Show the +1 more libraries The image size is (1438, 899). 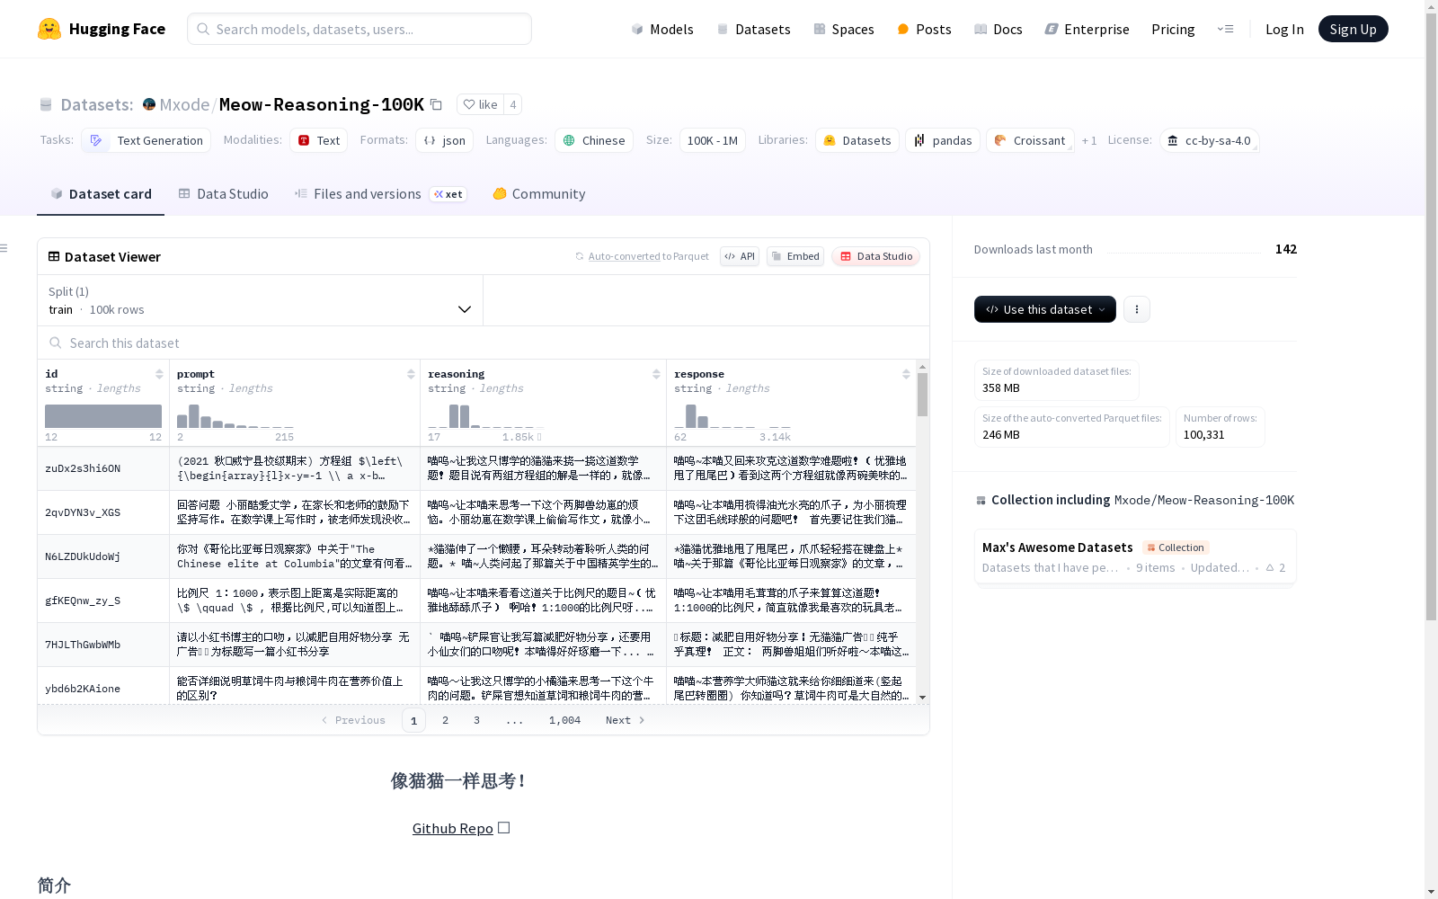click(1089, 140)
